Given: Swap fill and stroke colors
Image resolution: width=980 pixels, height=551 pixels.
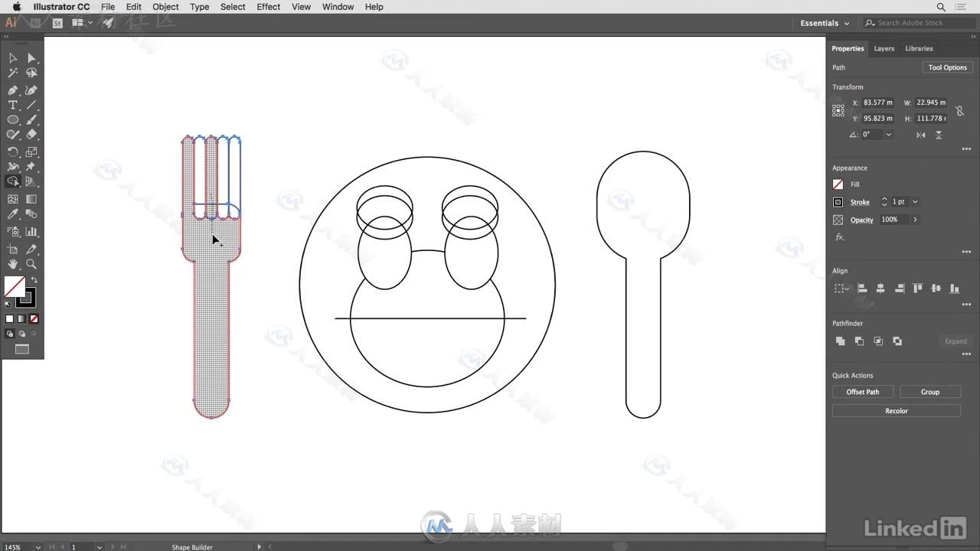Looking at the screenshot, I should (x=34, y=279).
